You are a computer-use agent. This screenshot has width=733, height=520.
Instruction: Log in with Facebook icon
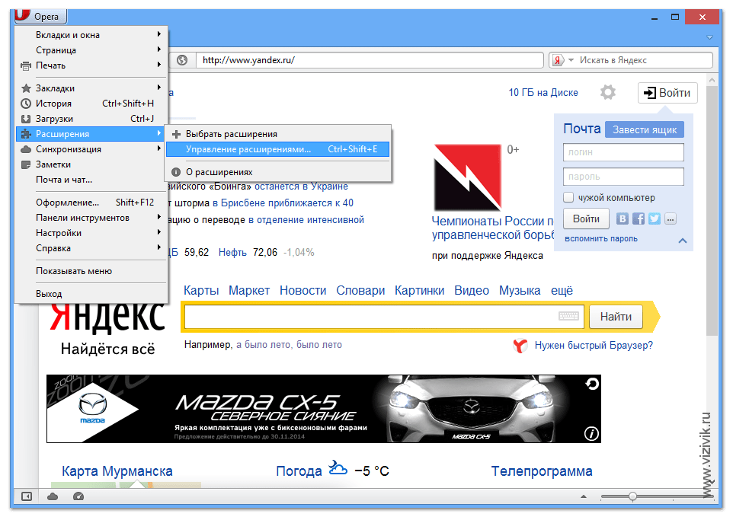pos(638,219)
